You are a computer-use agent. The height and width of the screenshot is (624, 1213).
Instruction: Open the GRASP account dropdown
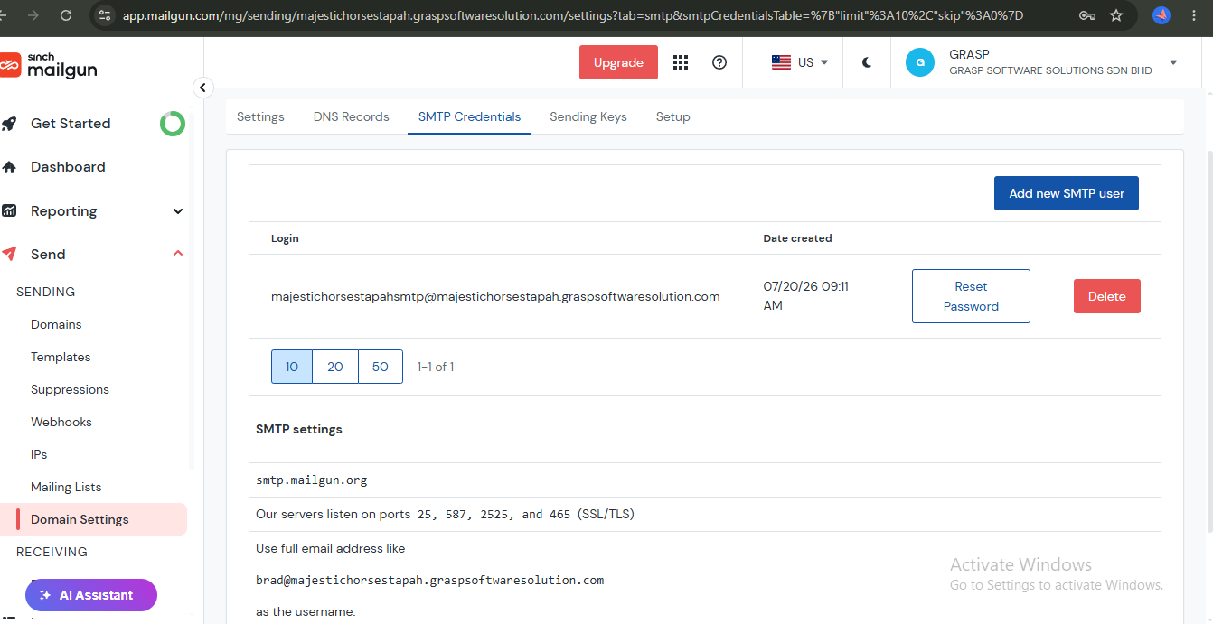[1173, 62]
